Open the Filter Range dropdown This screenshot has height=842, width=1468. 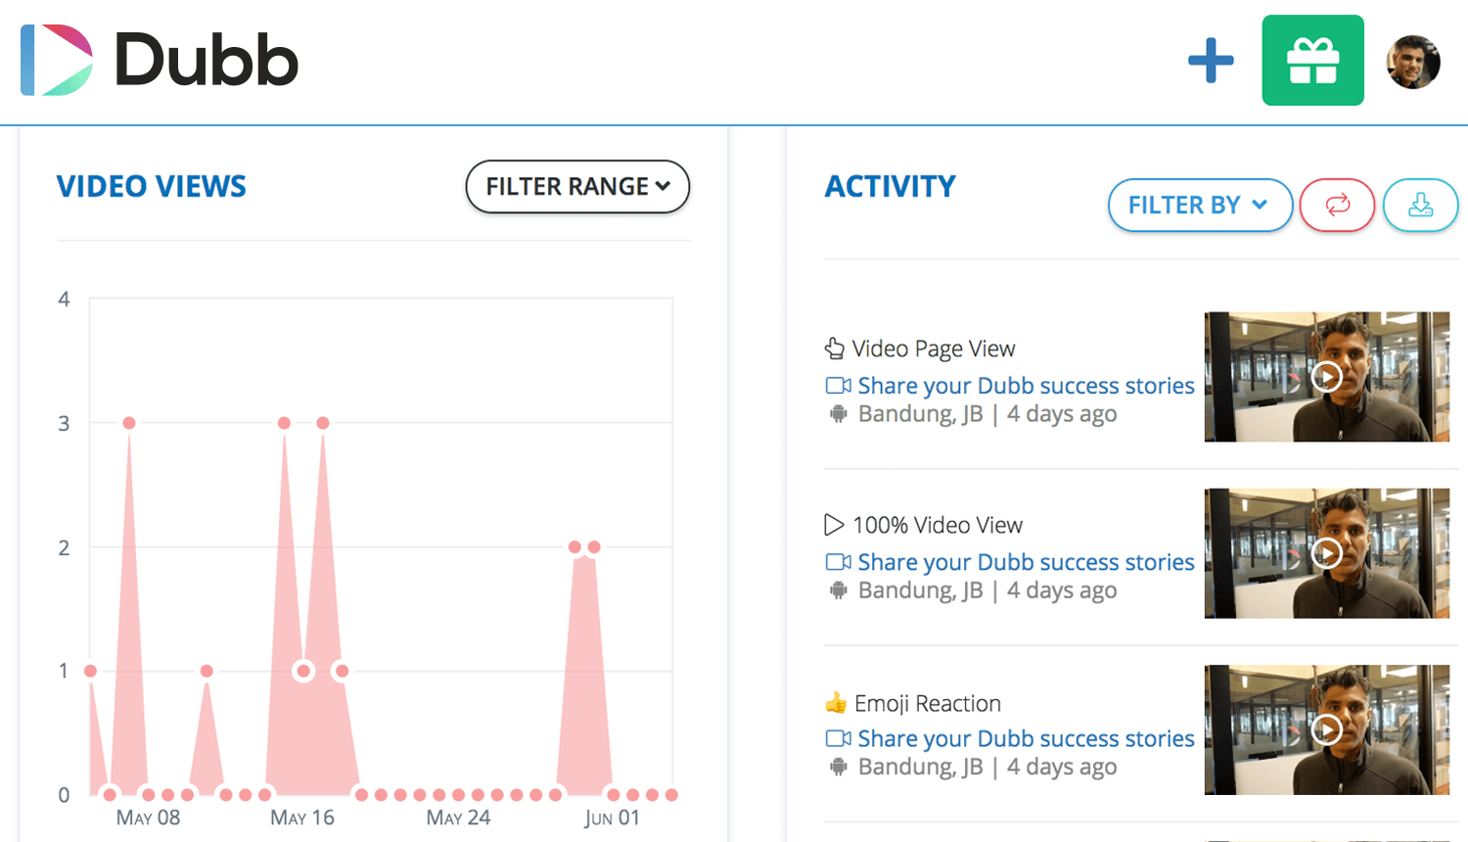coord(577,186)
